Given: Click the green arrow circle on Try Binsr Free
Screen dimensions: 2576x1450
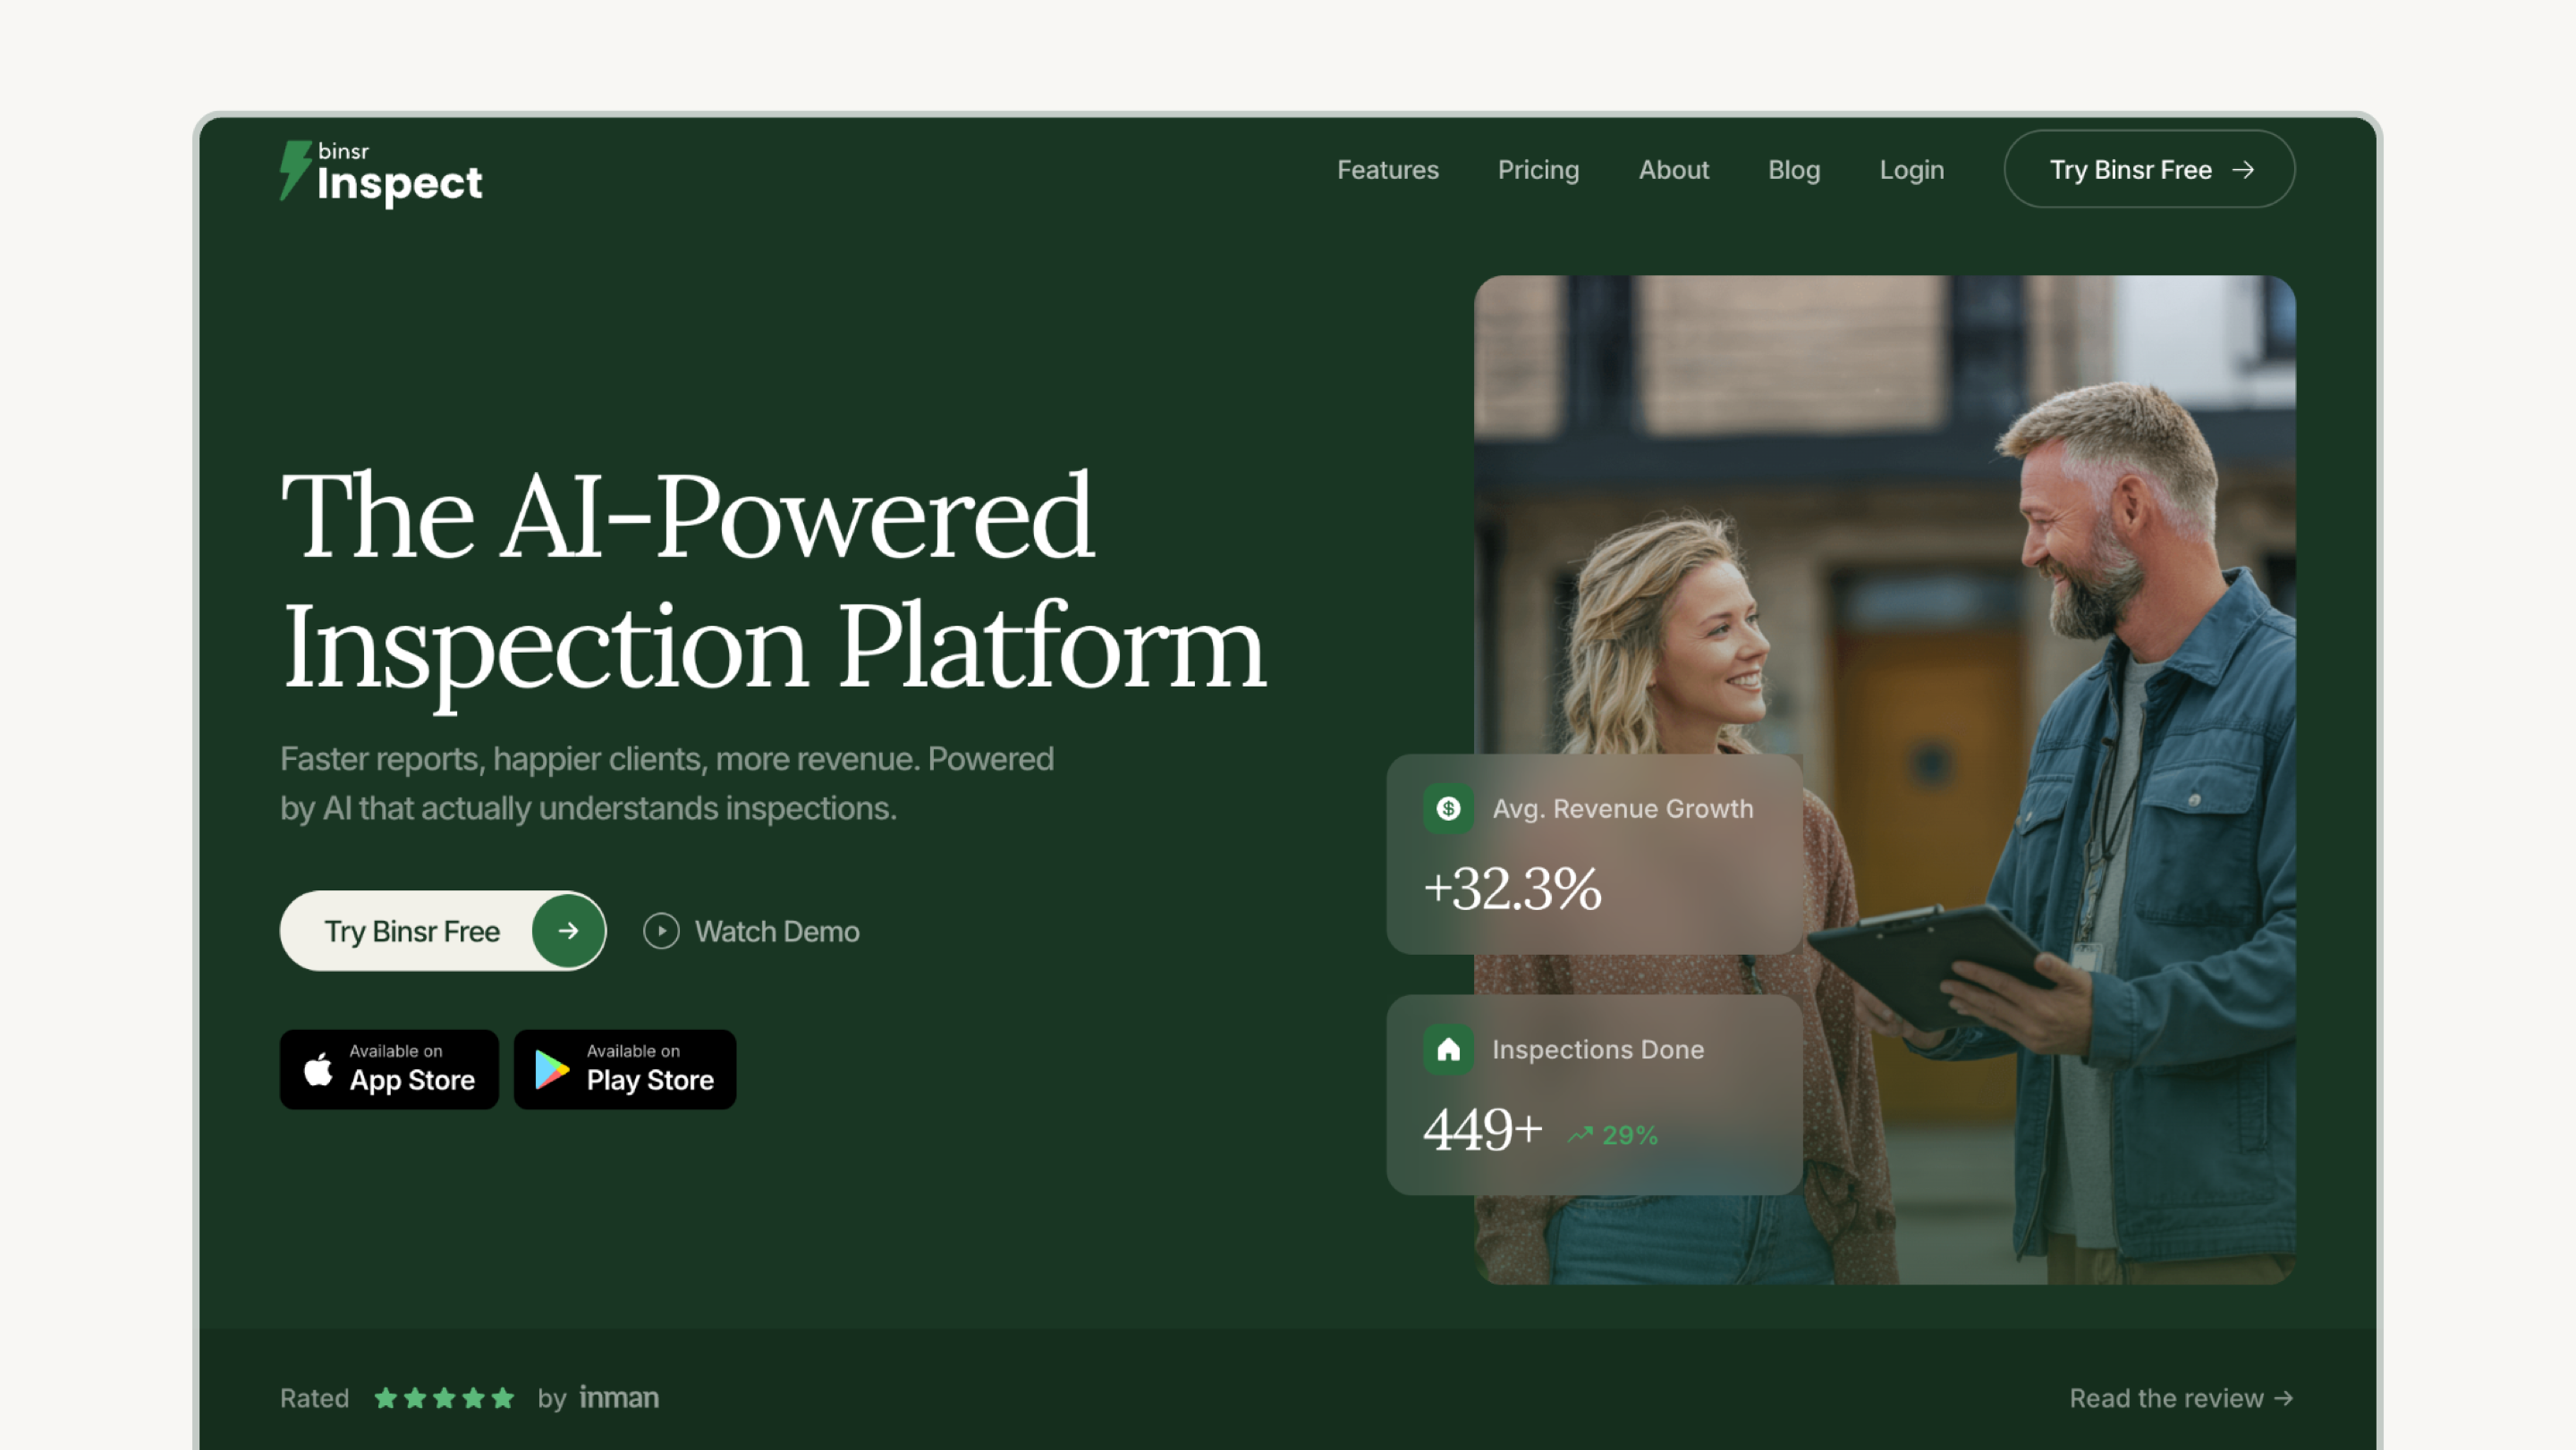Looking at the screenshot, I should tap(568, 931).
